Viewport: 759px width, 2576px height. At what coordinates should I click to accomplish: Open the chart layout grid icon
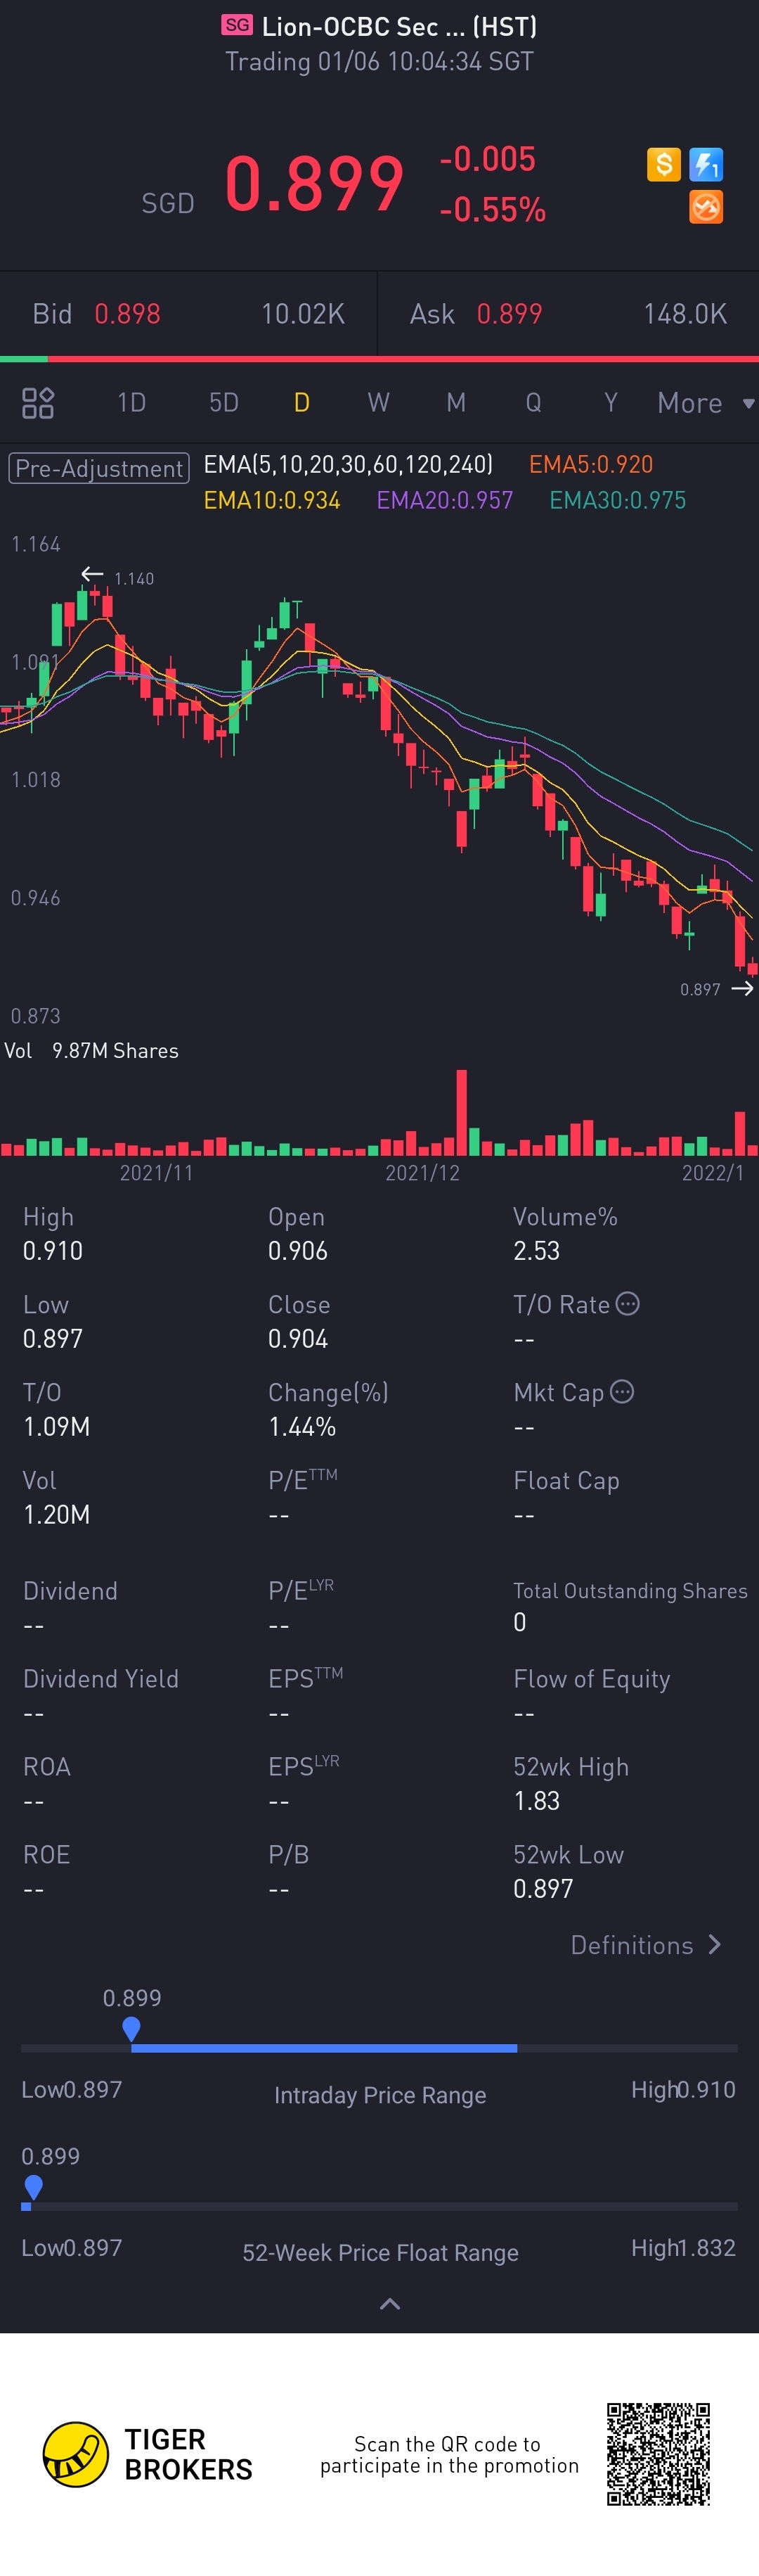[38, 403]
